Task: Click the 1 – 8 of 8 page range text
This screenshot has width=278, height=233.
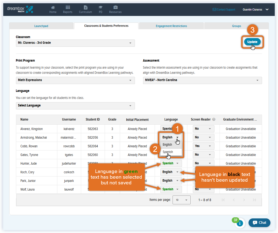Action: pyautogui.click(x=205, y=200)
